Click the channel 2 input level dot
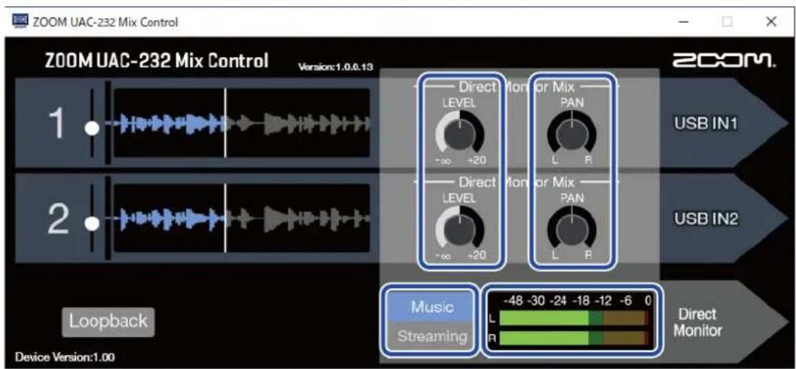Image resolution: width=796 pixels, height=369 pixels. tap(92, 223)
